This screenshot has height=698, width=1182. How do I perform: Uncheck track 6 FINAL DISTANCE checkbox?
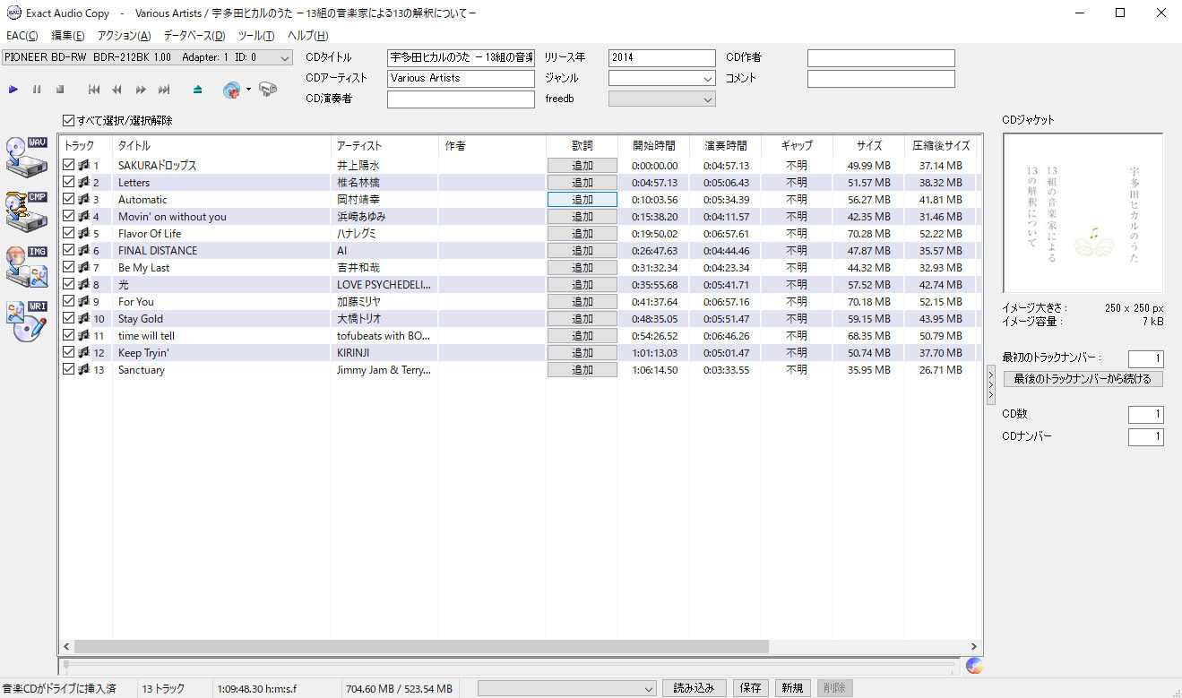click(x=69, y=250)
